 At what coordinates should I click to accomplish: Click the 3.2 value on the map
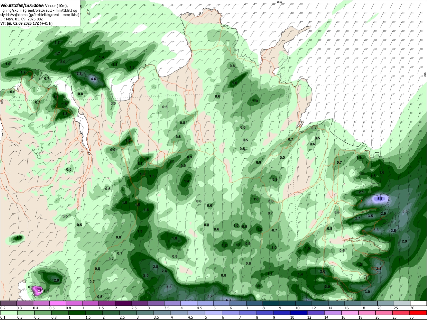point(210,296)
